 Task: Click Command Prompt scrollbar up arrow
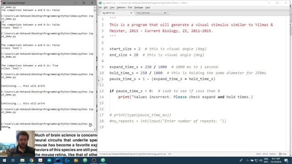coord(95,7)
